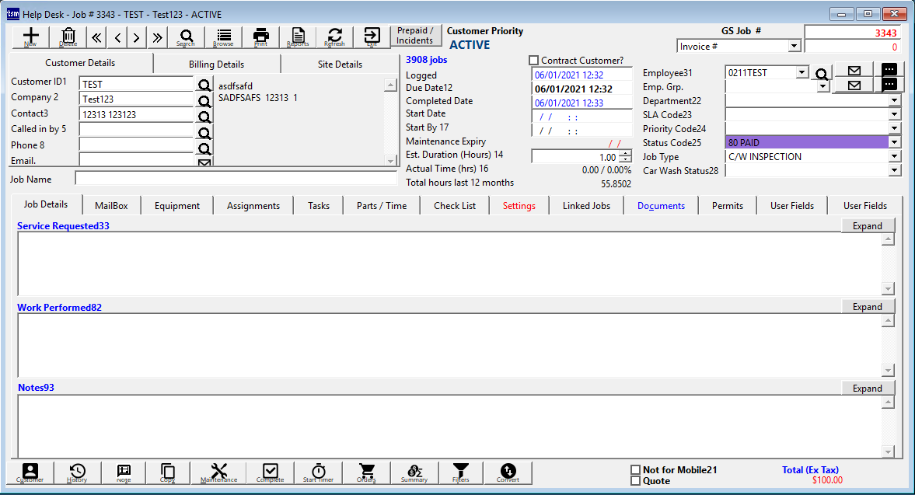Check the Quote checkbox
The image size is (915, 495).
click(636, 481)
